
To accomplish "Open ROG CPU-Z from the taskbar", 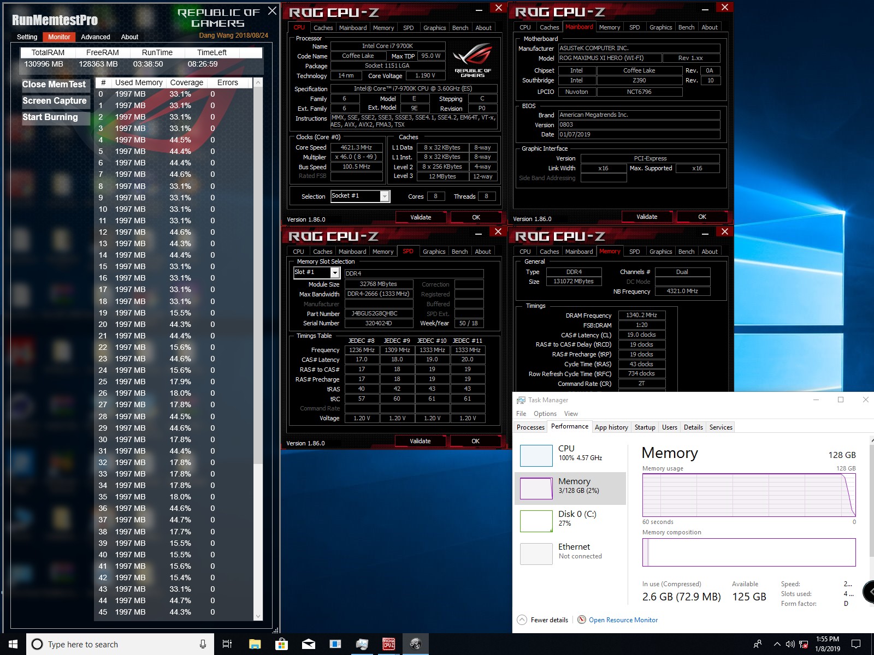I will (x=388, y=644).
